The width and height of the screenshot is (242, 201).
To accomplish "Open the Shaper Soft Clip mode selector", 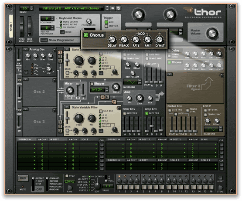I will point(99,89).
